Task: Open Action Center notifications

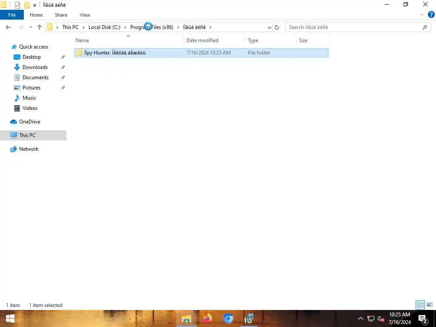Action: pyautogui.click(x=422, y=319)
